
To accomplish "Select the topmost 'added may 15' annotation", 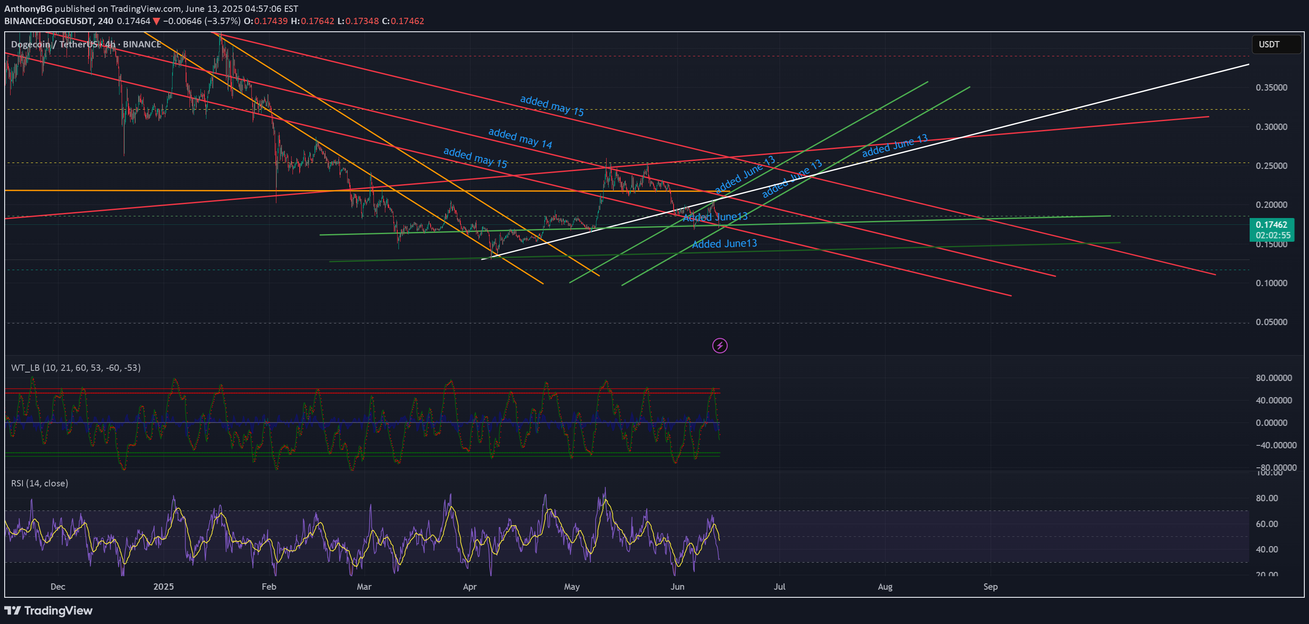I will [551, 106].
